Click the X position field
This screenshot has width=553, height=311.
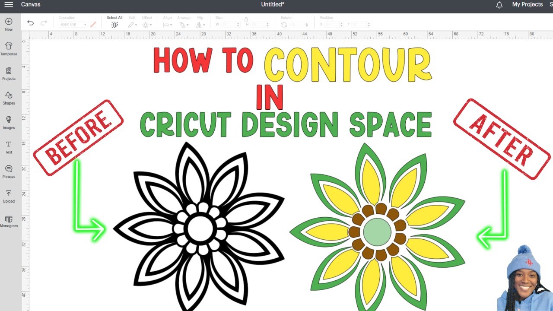(333, 25)
